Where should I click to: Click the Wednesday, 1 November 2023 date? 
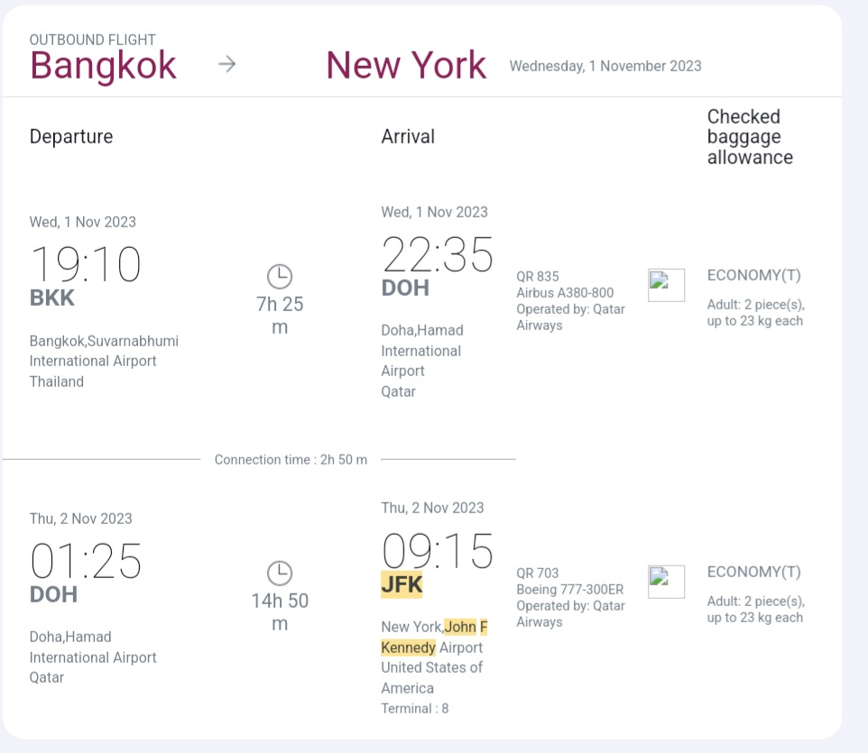click(x=605, y=66)
